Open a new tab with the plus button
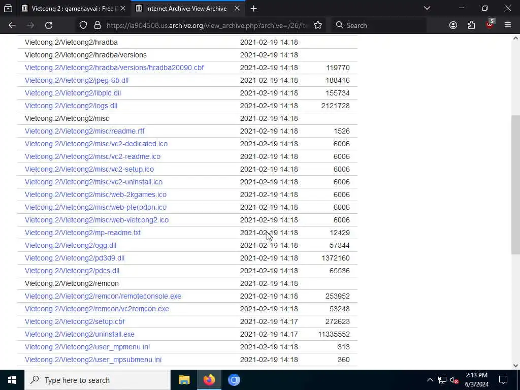The width and height of the screenshot is (520, 390). coord(254,9)
